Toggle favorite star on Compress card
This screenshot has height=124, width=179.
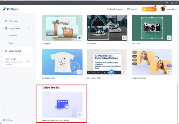pos(79,38)
